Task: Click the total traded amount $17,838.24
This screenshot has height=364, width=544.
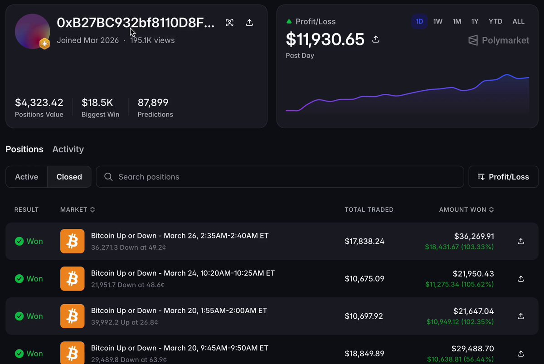Action: tap(364, 241)
